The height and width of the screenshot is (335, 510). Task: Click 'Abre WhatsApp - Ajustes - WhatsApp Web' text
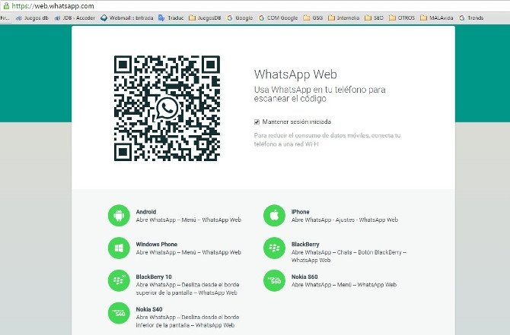pyautogui.click(x=345, y=220)
